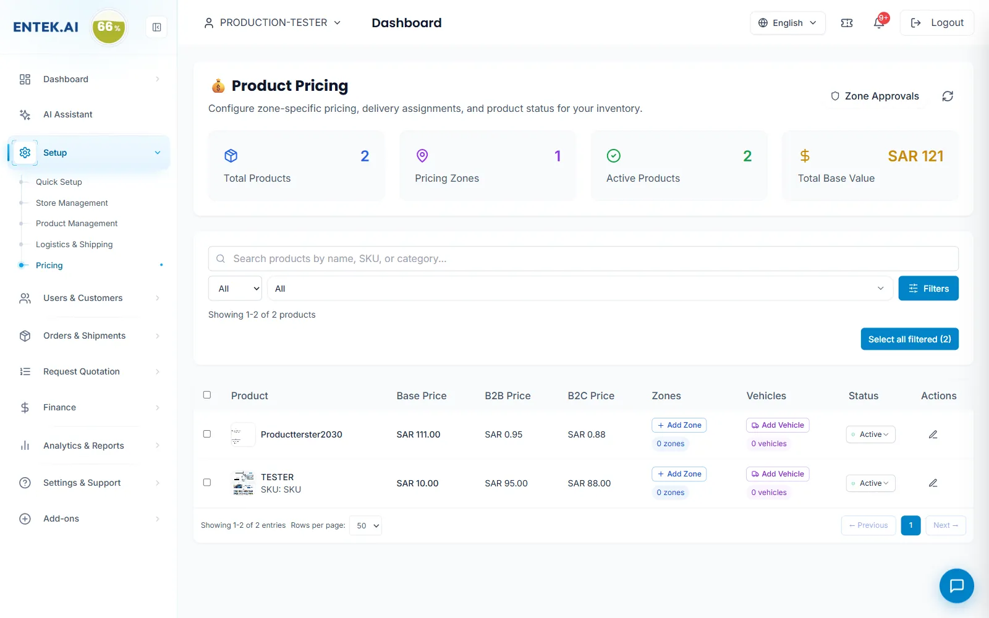Click the Next page button
Screen dimensions: 989x618
pos(946,525)
